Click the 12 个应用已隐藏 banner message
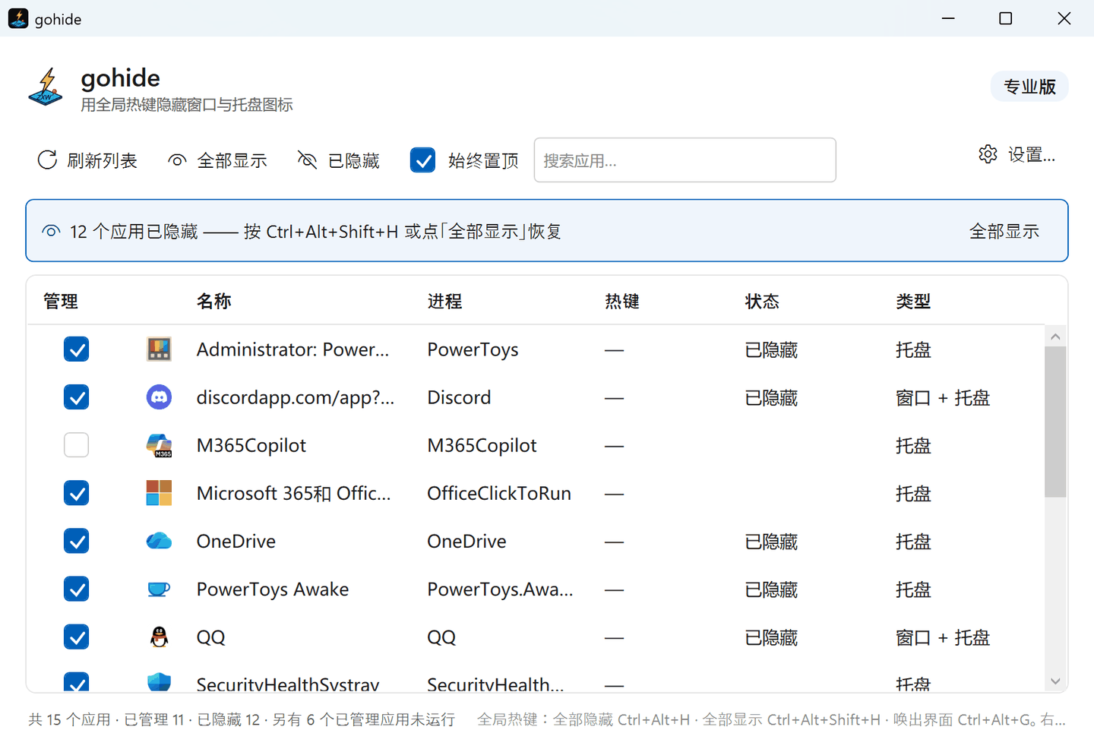The height and width of the screenshot is (749, 1094). coord(315,231)
